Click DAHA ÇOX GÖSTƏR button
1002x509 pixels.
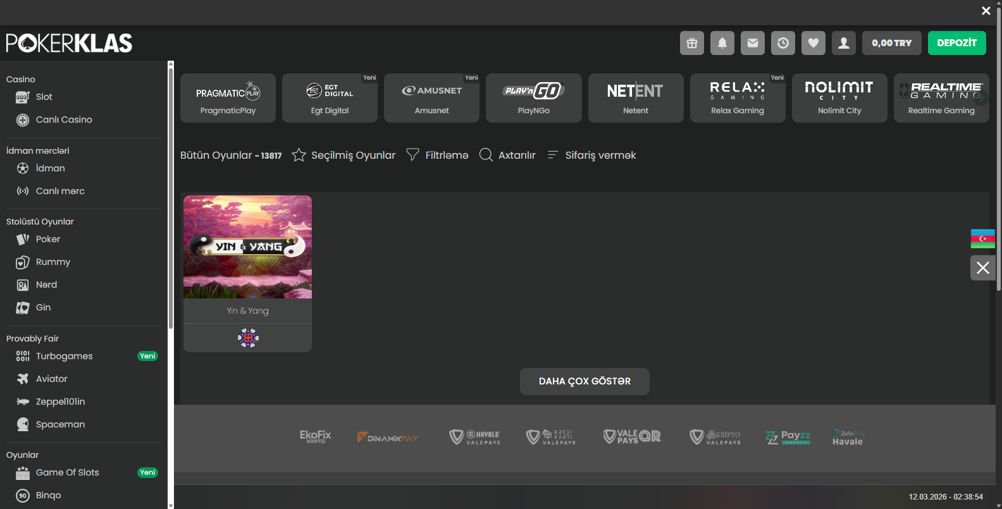(x=584, y=381)
